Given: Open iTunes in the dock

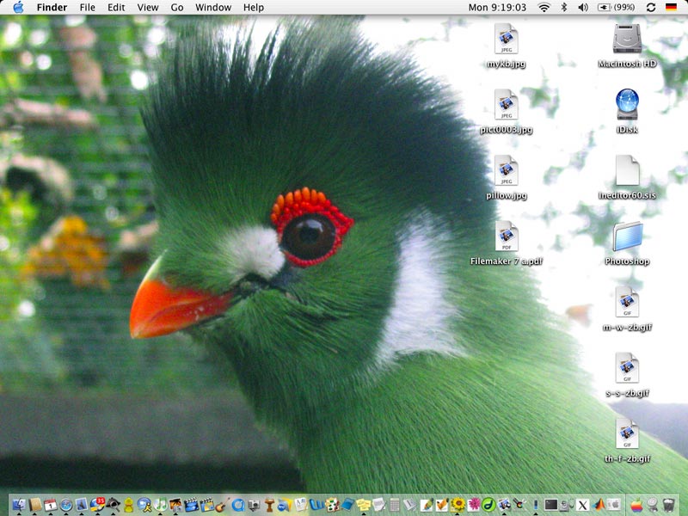Looking at the screenshot, I should 160,505.
